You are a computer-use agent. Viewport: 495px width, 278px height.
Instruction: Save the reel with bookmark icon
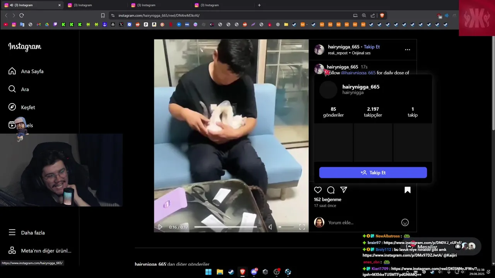[x=408, y=190]
